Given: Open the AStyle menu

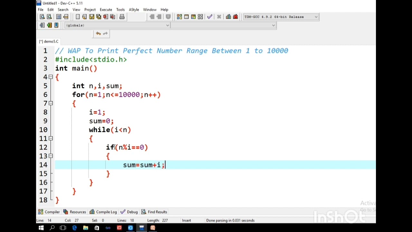Looking at the screenshot, I should click(134, 10).
